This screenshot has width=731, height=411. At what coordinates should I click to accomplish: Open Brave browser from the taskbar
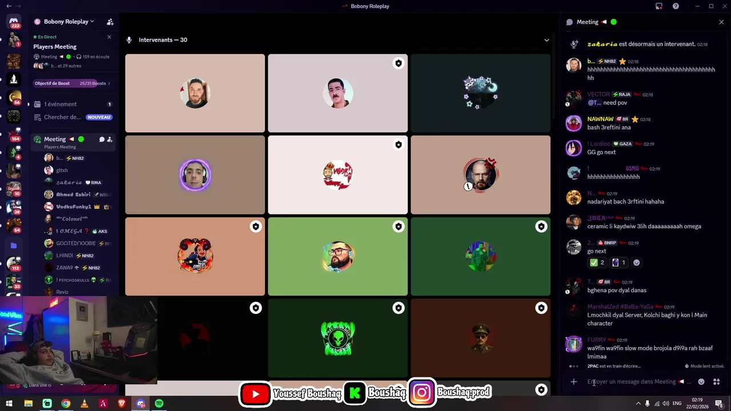[122, 404]
